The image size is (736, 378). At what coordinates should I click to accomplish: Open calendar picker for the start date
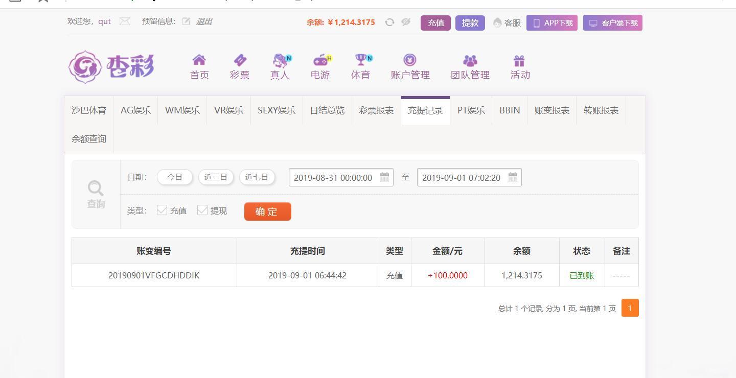tap(384, 177)
